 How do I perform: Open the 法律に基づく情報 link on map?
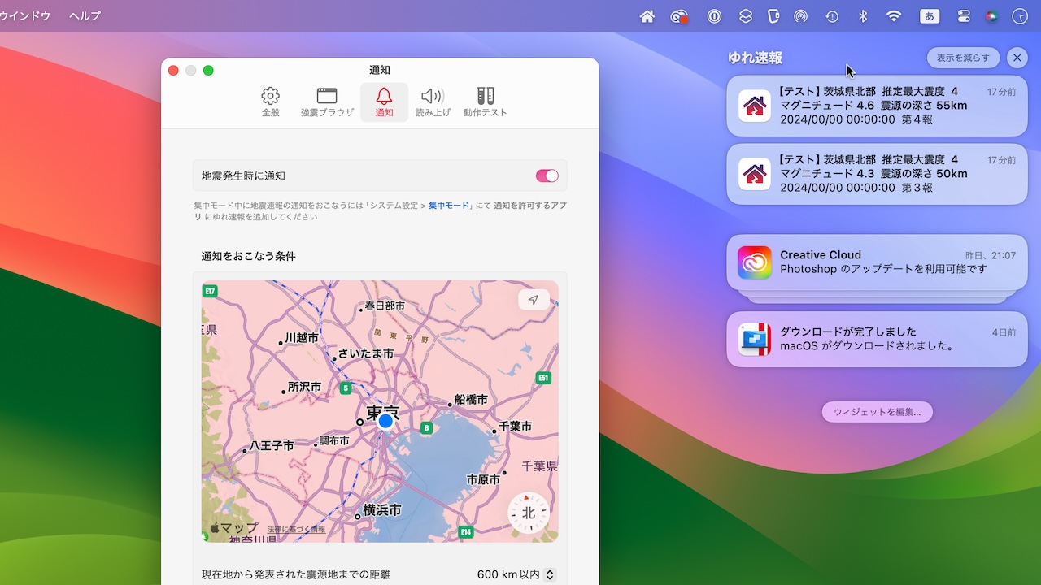click(296, 529)
